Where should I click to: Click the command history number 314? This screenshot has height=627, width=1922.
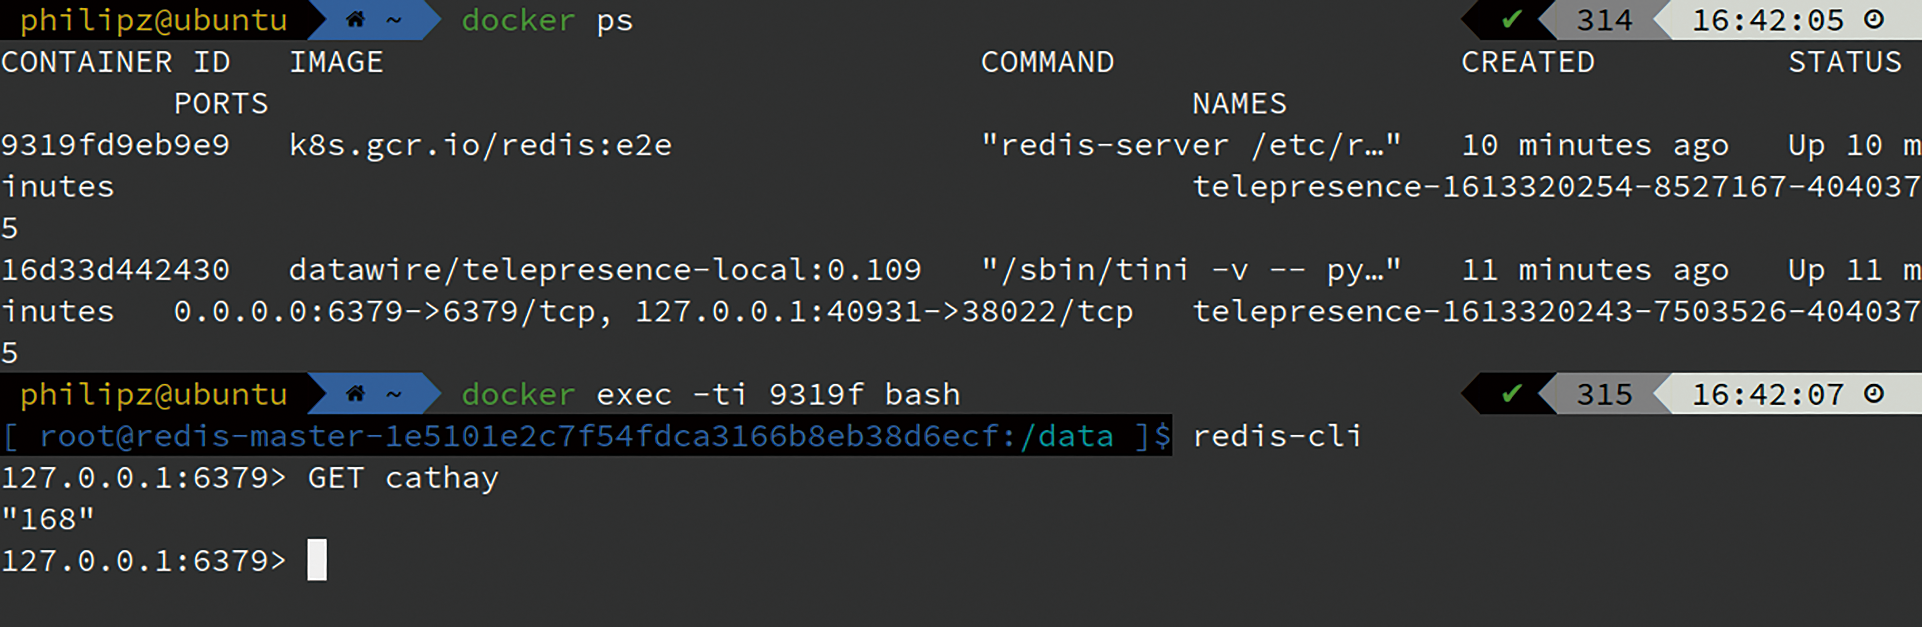coord(1604,20)
